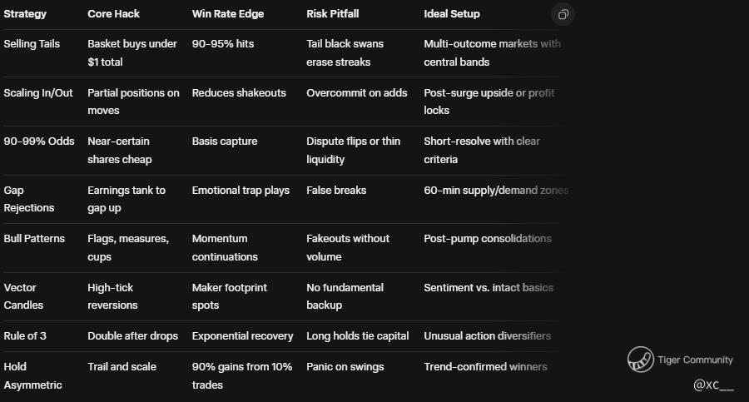The image size is (749, 402).
Task: Click the Ideal Setup column header
Action: coord(452,14)
